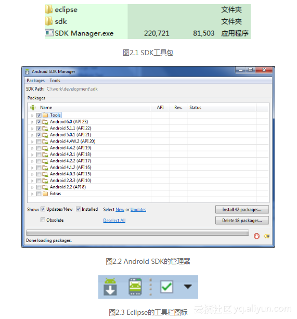The width and height of the screenshot is (297, 319).
Task: Check Android 4.4W.2 (API 20) checkbox
Action: [x=39, y=142]
